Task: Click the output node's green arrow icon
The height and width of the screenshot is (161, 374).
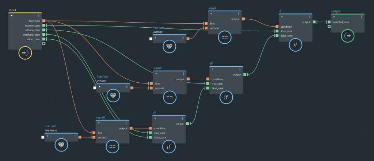Action: tap(347, 36)
